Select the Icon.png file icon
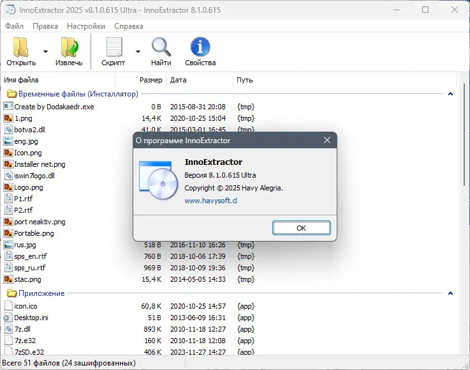This screenshot has height=370, width=470. tap(8, 153)
